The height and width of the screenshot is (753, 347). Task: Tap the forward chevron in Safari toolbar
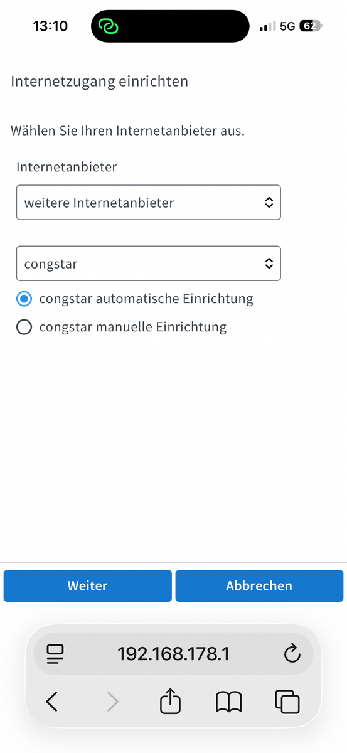(x=112, y=701)
